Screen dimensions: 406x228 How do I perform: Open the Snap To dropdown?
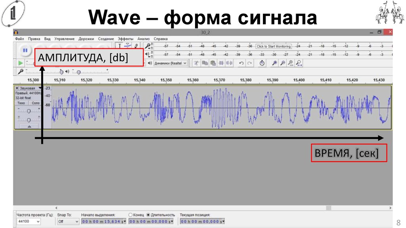pos(68,221)
